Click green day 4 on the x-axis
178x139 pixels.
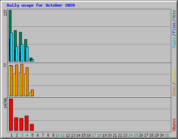pos(27,135)
